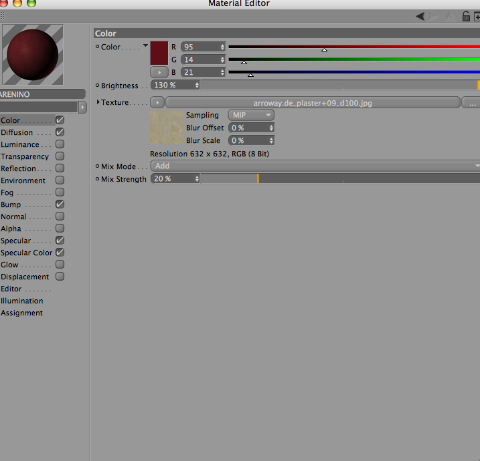Click the back arrow navigation icon
Viewport: 480px width, 461px height.
pyautogui.click(x=420, y=16)
